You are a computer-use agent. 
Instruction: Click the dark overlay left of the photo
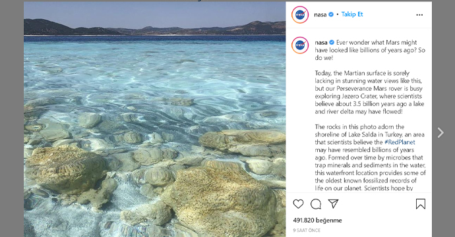pos(12,118)
